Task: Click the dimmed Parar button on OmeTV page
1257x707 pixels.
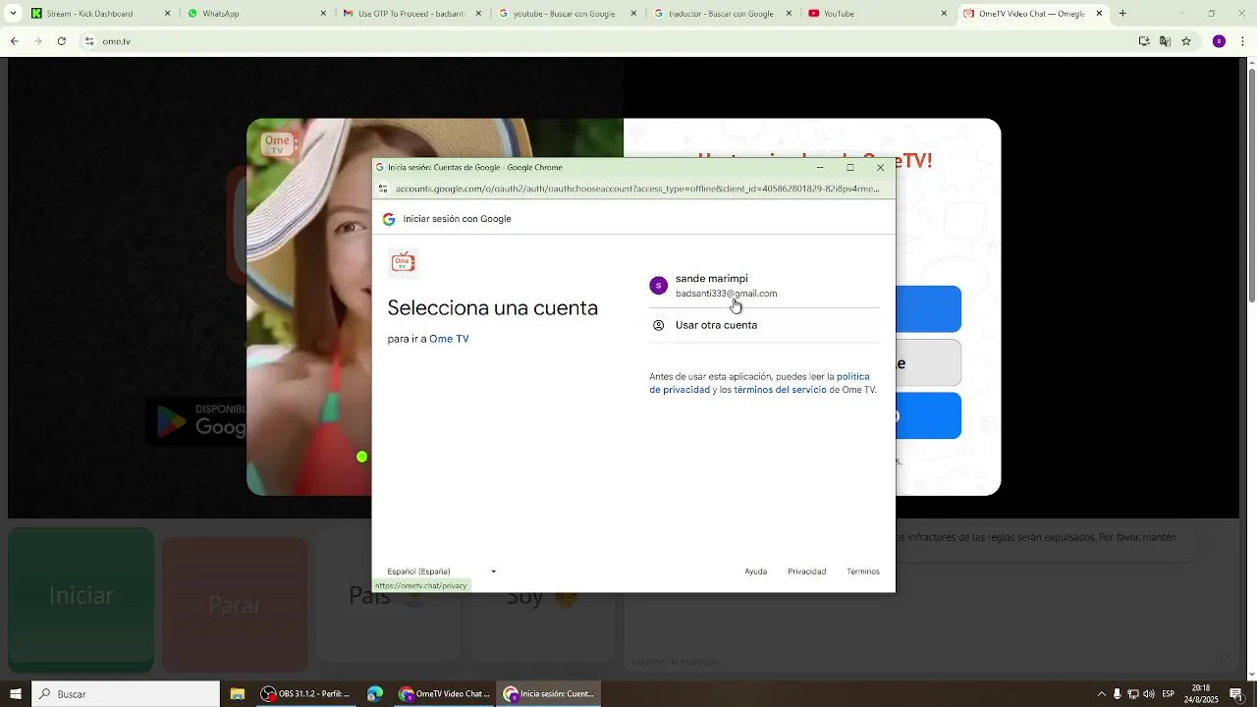Action: coord(235,605)
